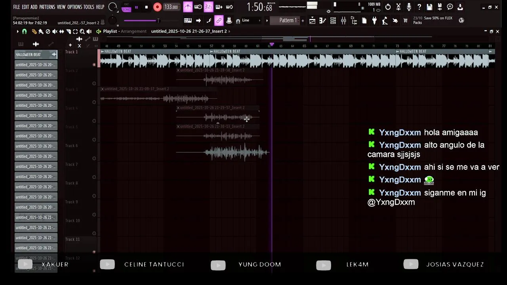Screen dimensions: 507x285
Task: Select the slice tool icon
Action: (x=68, y=31)
